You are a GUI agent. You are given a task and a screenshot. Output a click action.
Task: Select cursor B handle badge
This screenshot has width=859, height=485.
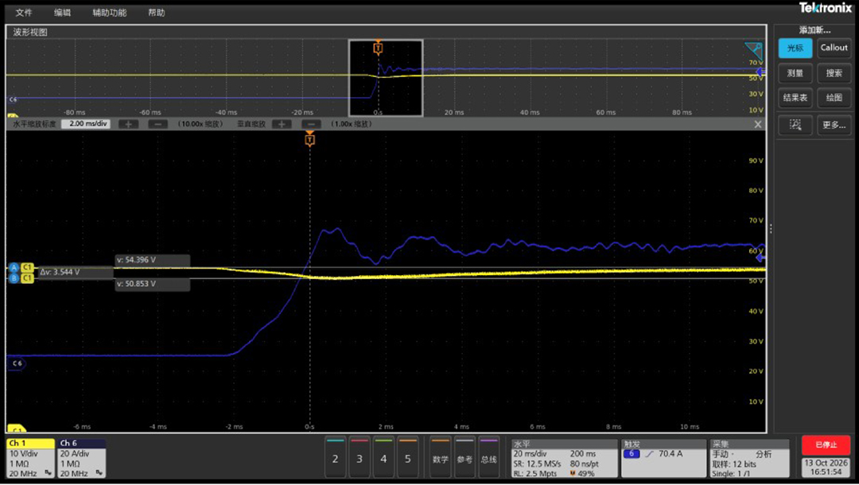click(x=14, y=278)
